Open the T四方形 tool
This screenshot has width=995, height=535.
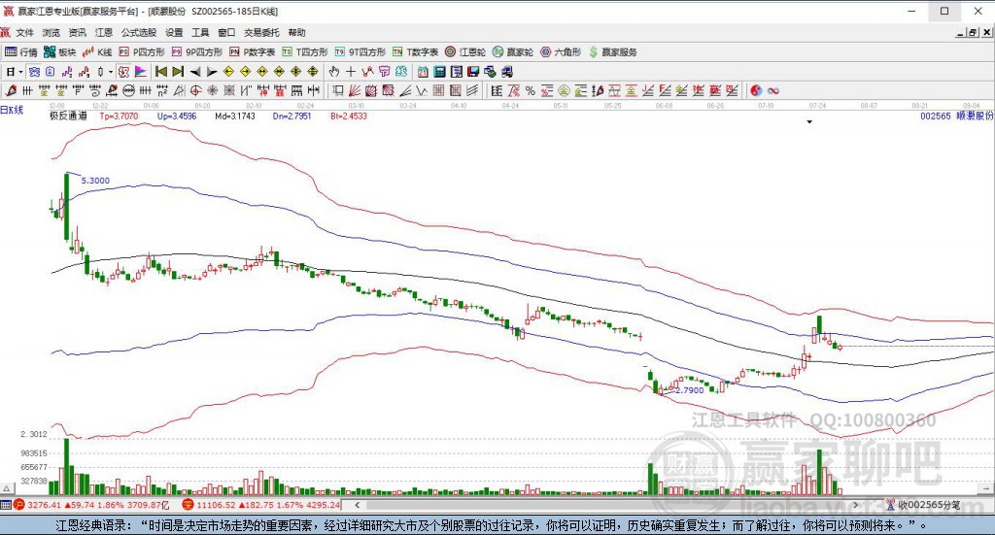tap(305, 52)
